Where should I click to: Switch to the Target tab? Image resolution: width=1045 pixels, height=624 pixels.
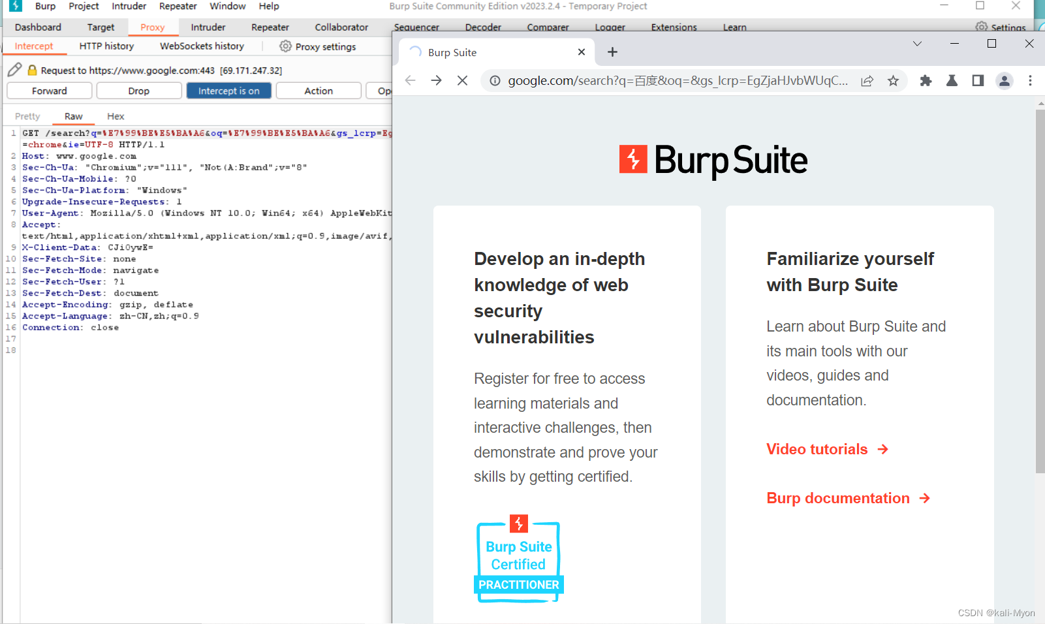(101, 27)
